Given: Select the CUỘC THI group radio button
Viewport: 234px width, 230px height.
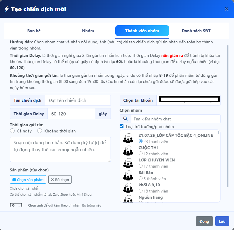Looking at the screenshot, I should tap(141, 154).
